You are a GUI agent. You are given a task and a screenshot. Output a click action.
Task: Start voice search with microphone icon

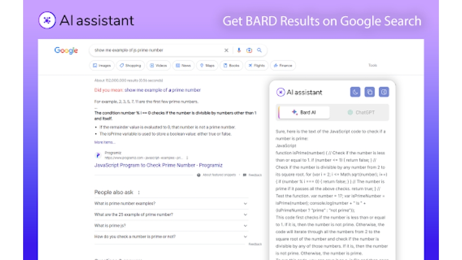(x=239, y=50)
